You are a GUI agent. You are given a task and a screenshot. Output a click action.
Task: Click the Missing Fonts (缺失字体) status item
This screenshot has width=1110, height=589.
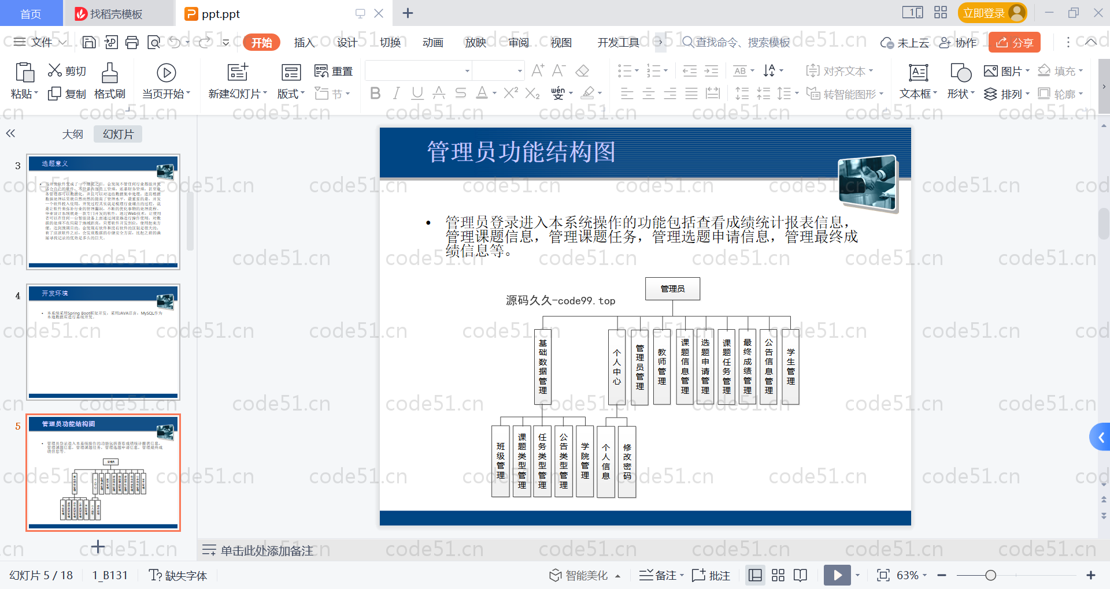pyautogui.click(x=178, y=575)
